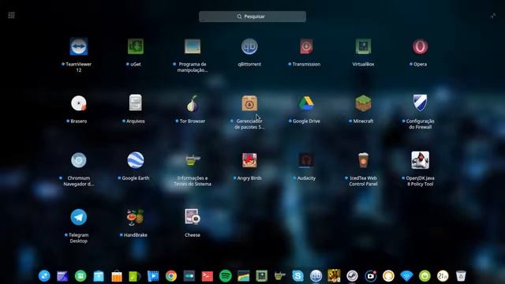This screenshot has height=284, width=505.
Task: Open the blue file manager in dock
Action: coord(99,276)
